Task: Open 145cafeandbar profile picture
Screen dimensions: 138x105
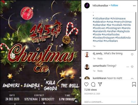Action: [x=87, y=5]
